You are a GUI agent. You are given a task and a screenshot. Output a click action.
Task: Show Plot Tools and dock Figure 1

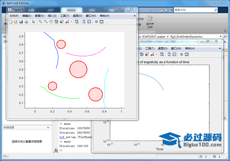102,22
